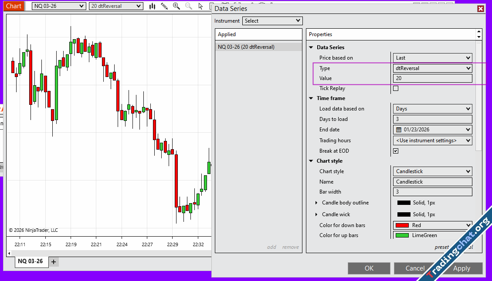Enable the Tick Replay checkbox
Image resolution: width=492 pixels, height=281 pixels.
click(x=396, y=88)
